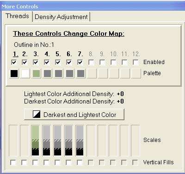Check the first Vertical Fills checkbox
The image size is (185, 174).
[13, 163]
